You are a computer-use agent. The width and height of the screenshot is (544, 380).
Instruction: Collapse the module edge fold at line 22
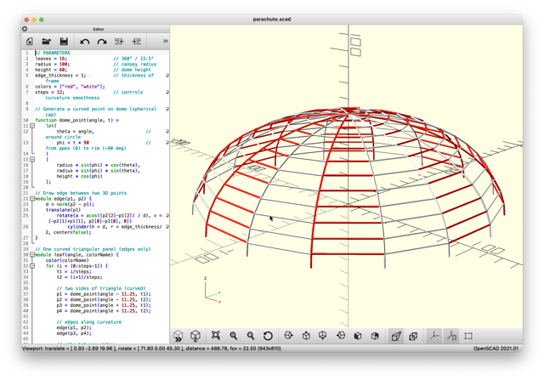[x=32, y=199]
